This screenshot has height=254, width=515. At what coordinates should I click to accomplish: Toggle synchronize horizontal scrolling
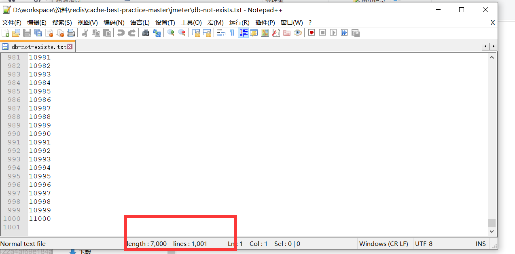[207, 33]
